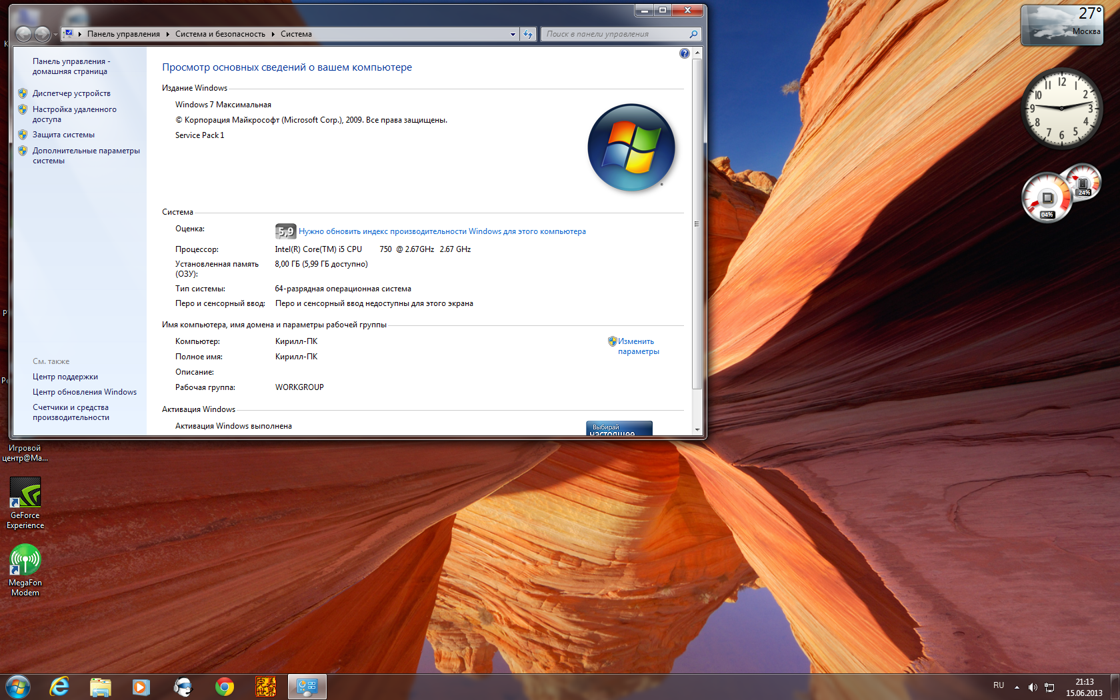
Task: Click Изменить параметры link
Action: click(637, 346)
